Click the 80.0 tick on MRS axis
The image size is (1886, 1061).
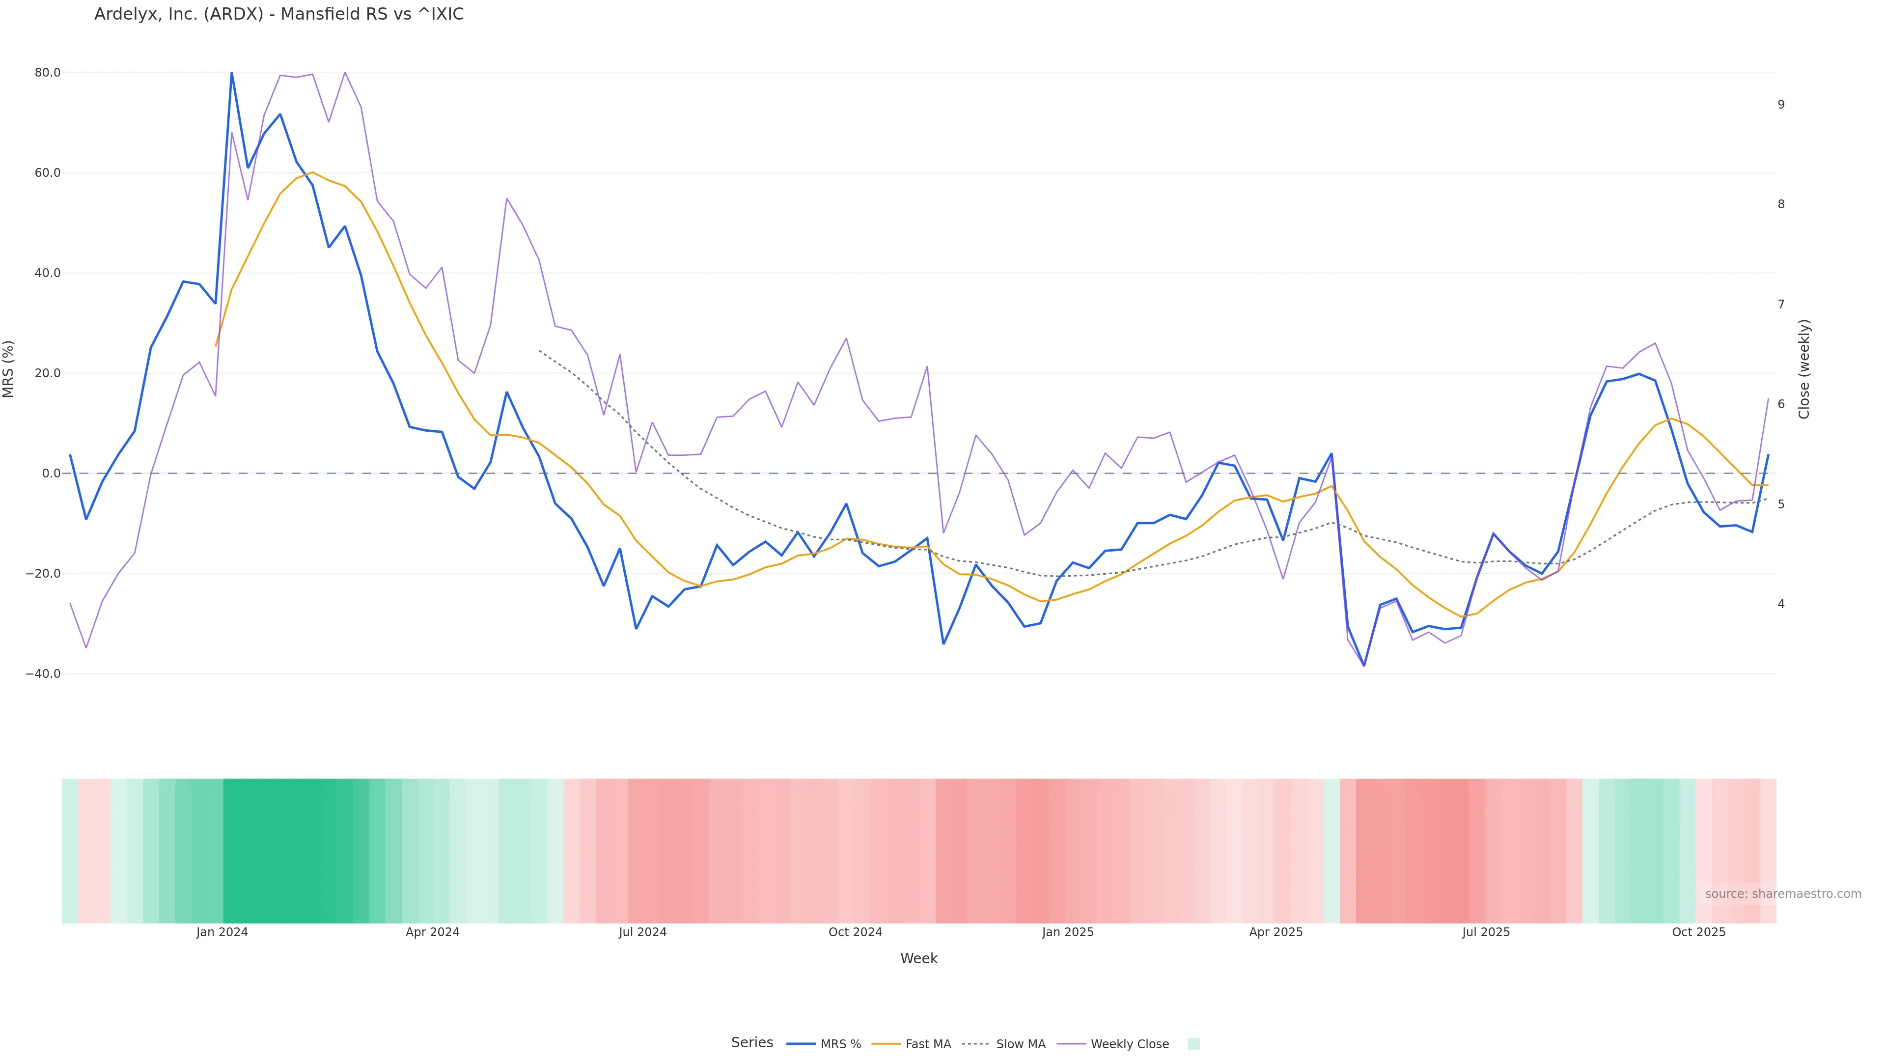pyautogui.click(x=48, y=73)
